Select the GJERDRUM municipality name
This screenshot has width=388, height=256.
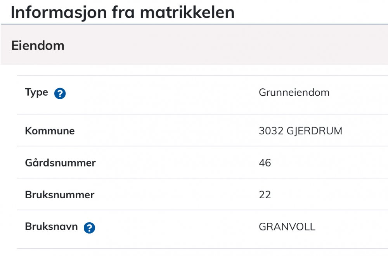pyautogui.click(x=314, y=131)
